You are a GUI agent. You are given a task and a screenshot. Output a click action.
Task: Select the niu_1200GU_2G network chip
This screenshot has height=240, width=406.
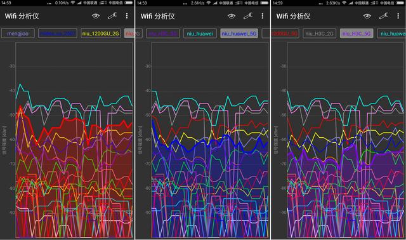pyautogui.click(x=100, y=34)
